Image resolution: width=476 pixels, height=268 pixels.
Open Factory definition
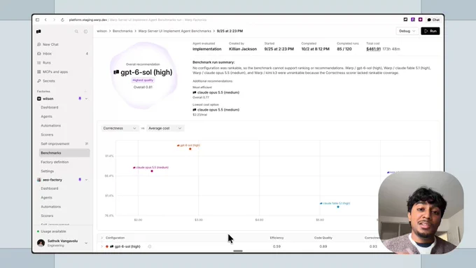55,162
